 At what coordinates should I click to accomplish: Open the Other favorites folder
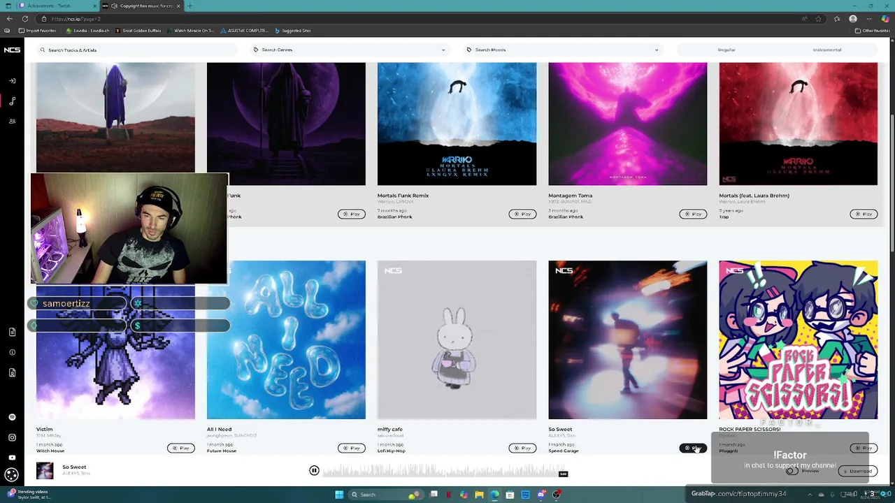click(873, 31)
